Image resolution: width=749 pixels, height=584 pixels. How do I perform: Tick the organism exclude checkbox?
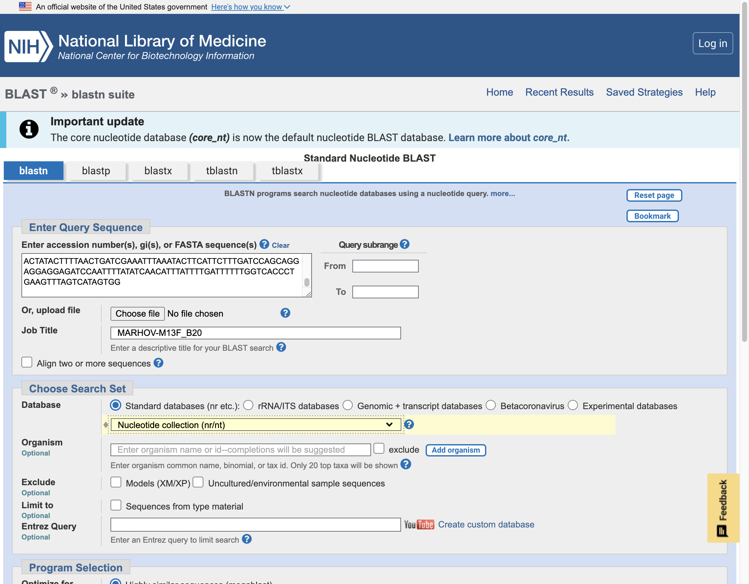pyautogui.click(x=379, y=449)
